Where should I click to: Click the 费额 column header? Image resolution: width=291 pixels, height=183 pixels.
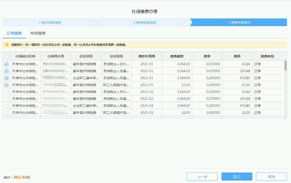237,56
